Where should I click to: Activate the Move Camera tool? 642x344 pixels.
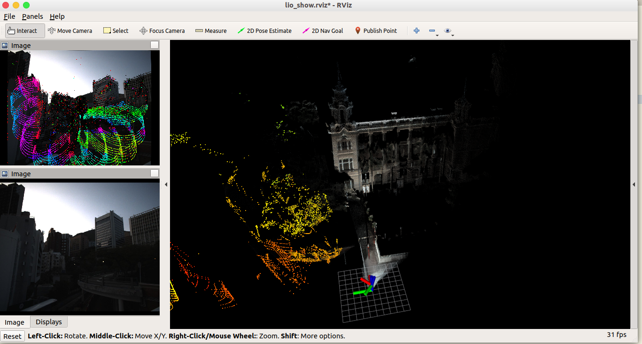70,31
